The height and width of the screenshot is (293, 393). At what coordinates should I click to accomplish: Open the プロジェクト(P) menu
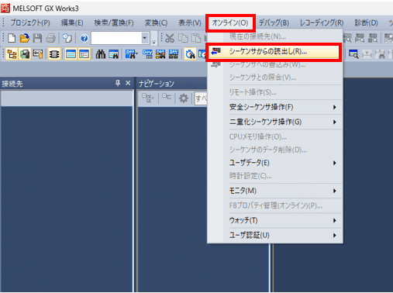(x=30, y=23)
